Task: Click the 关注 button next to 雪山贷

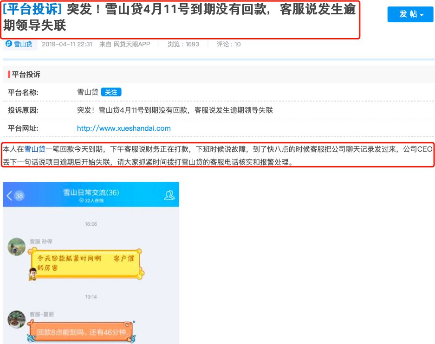Action: pyautogui.click(x=111, y=92)
